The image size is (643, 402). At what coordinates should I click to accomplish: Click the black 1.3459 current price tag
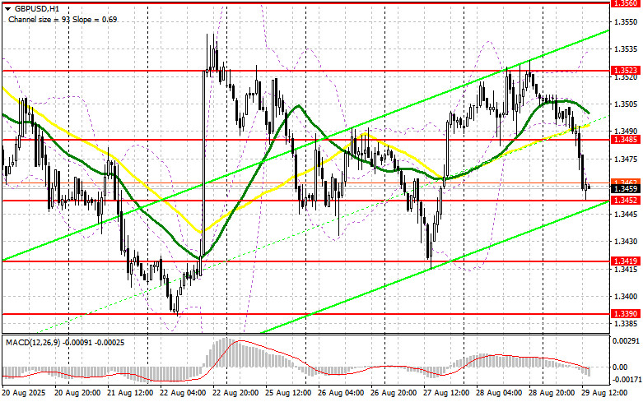coord(626,189)
